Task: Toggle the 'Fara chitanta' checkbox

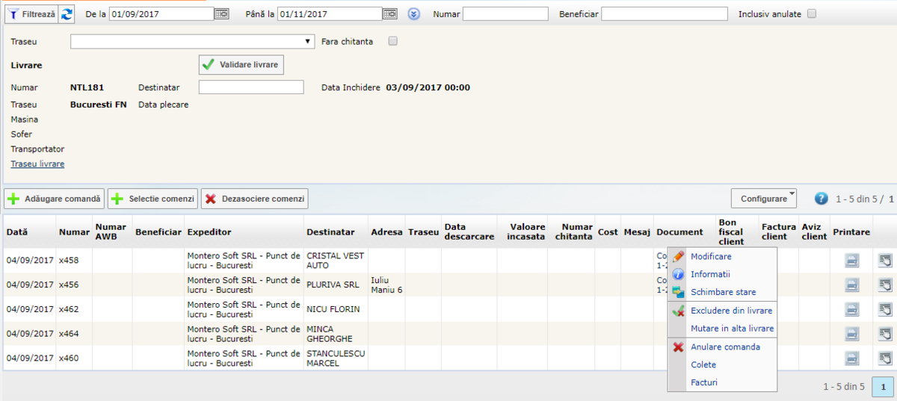Action: point(393,41)
